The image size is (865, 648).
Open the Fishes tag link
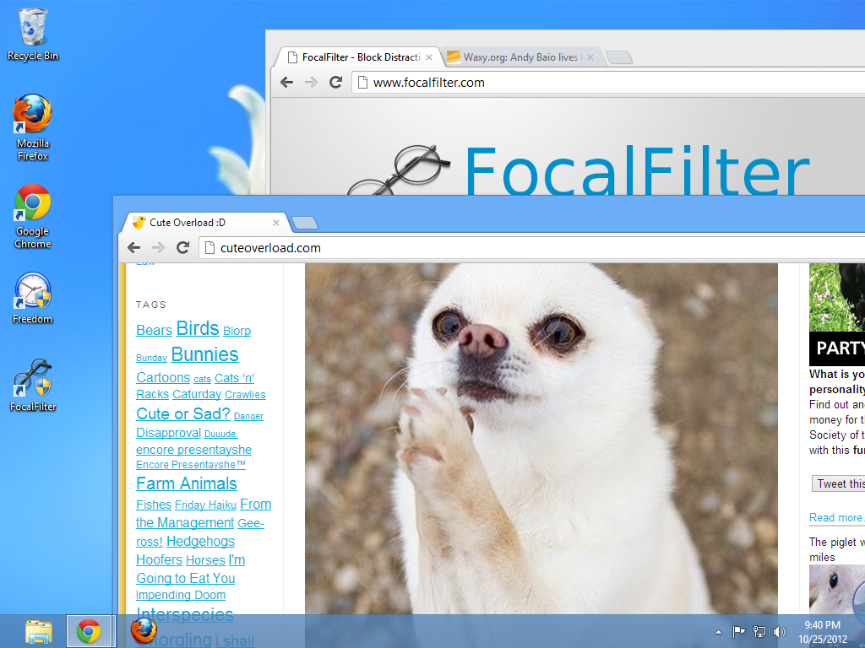point(154,505)
